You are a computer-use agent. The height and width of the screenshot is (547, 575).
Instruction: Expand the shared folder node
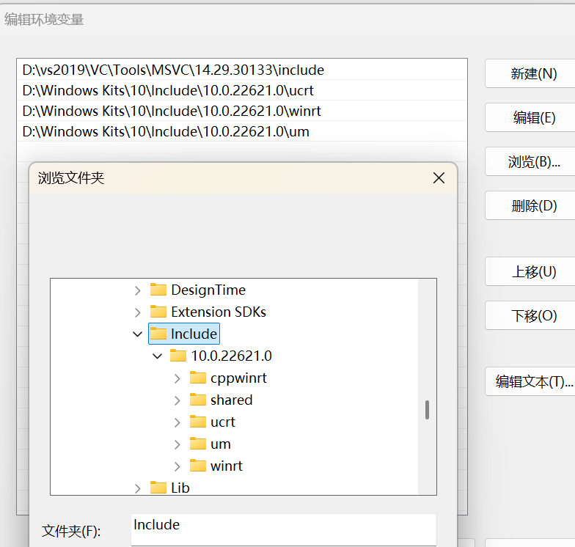tap(177, 400)
